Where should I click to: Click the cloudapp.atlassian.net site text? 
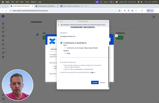(x=68, y=36)
